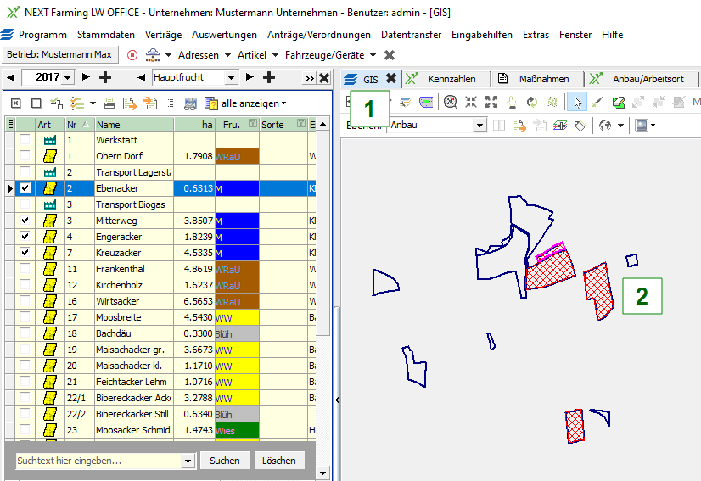Click the tag label icon in GIS toolbar

point(580,126)
